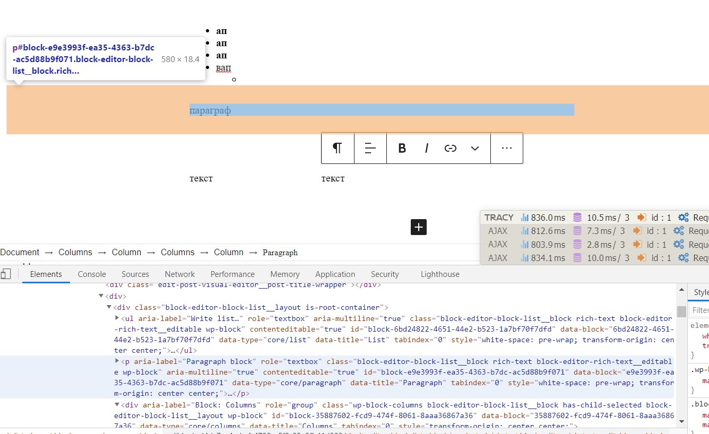Select first Columns in block breadcrumb
The width and height of the screenshot is (709, 434).
pos(75,253)
